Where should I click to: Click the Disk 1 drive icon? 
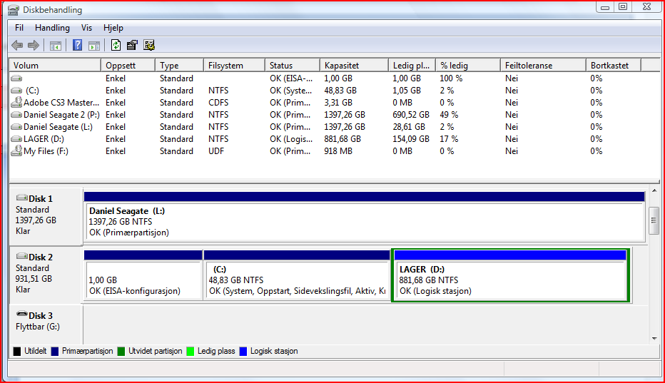click(21, 198)
